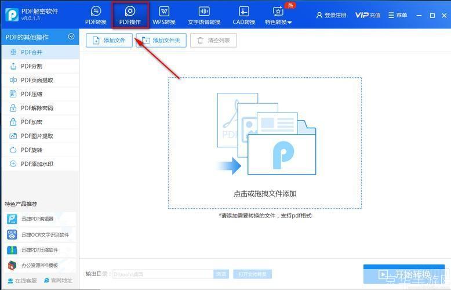
Task: Open 迅捷PDF编辑器 product recommendation
Action: click(40, 219)
